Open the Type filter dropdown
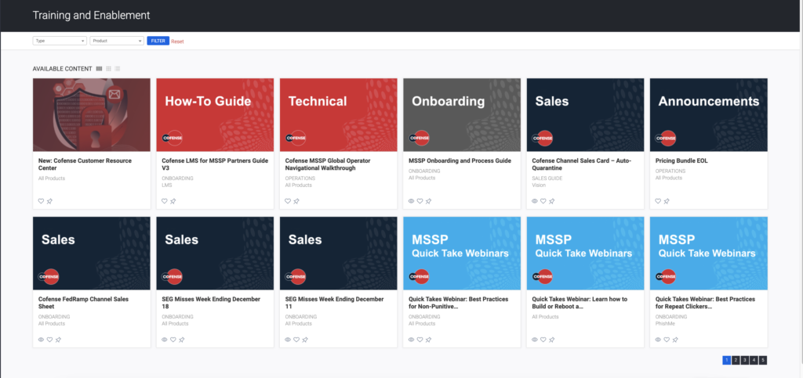The image size is (803, 378). click(60, 41)
